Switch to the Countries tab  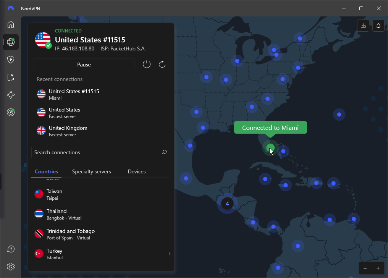coord(46,171)
